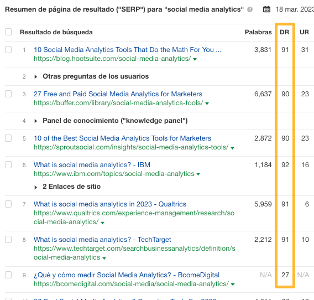Screen dimensions: 314x300
Task: Open dropdown arrow after sproutsocial.com URL
Action: click(232, 148)
